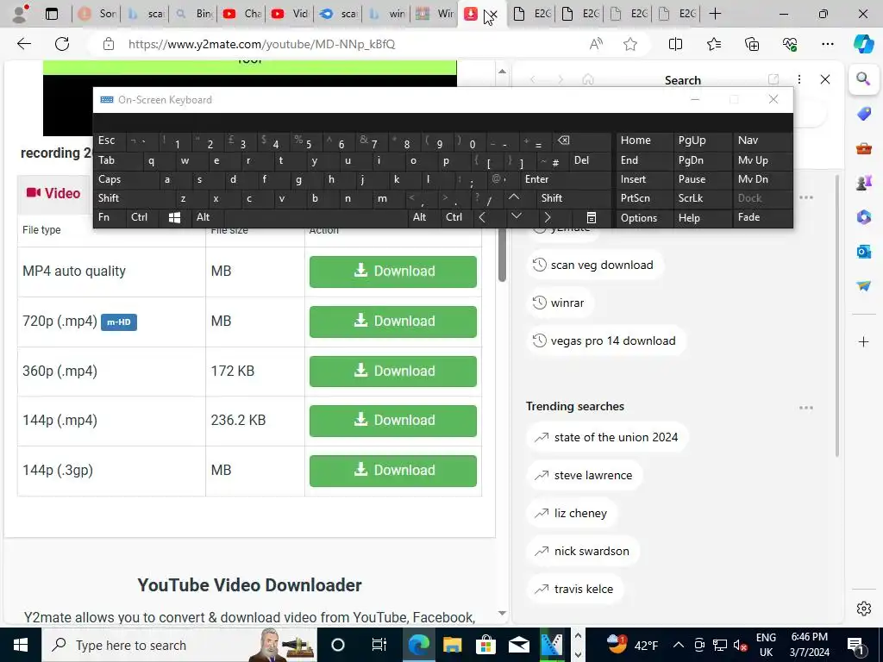Download 144p mp4 video
Viewport: 883px width, 662px height.
(x=393, y=421)
